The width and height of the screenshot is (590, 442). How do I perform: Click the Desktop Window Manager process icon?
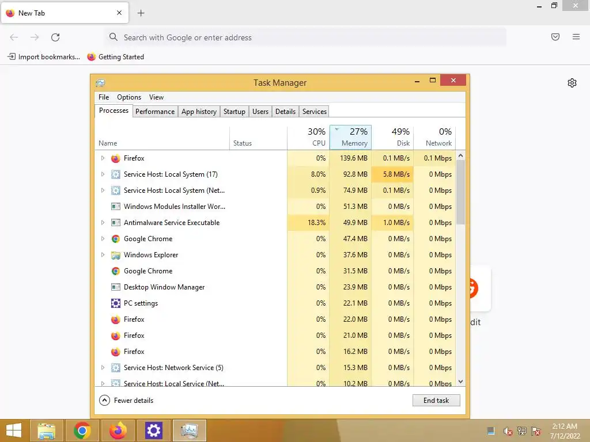click(115, 287)
